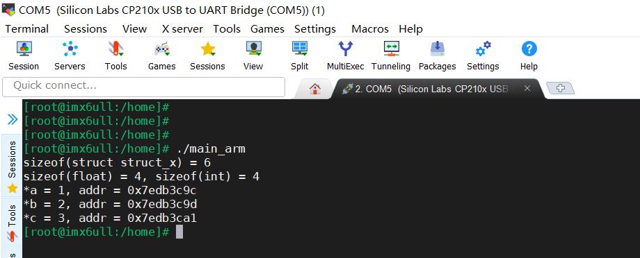Expand the Sessions side panel tab
The width and height of the screenshot is (640, 258).
pos(12,166)
